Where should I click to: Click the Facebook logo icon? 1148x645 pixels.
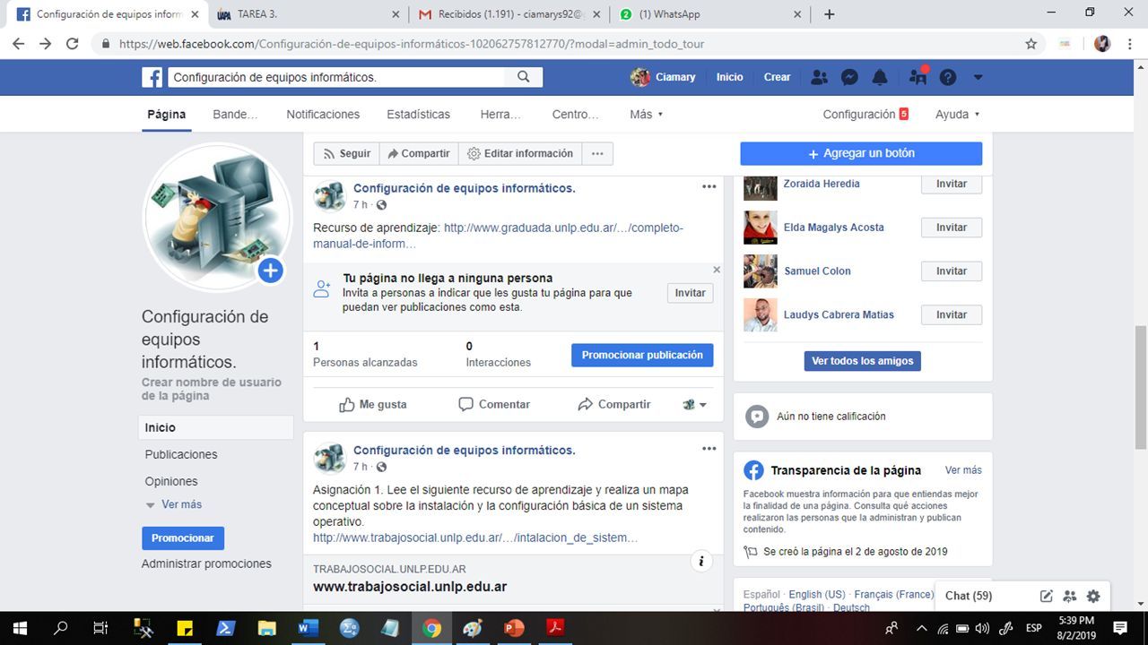[x=152, y=77]
